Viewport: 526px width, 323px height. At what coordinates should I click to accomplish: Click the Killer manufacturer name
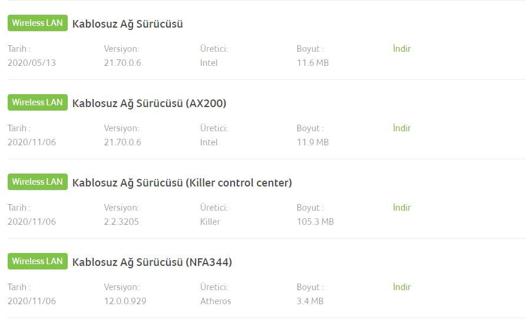pyautogui.click(x=210, y=222)
